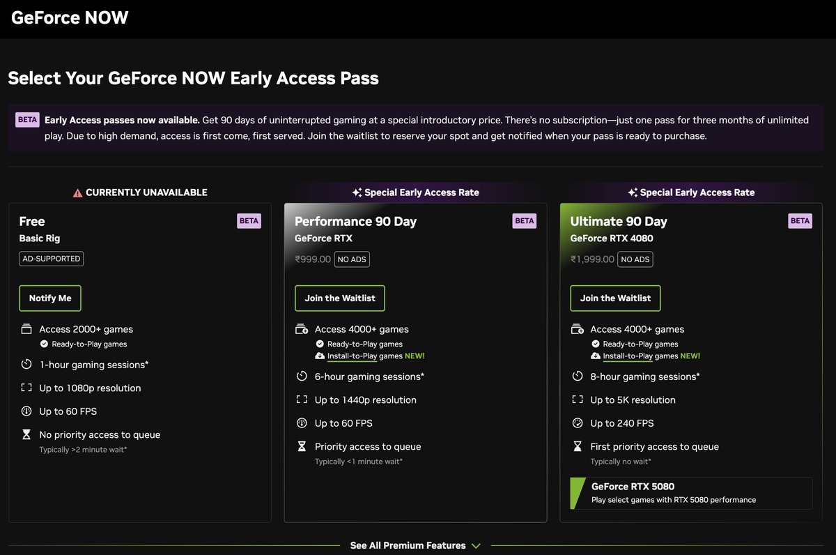Viewport: 836px width, 555px height.
Task: Click resolution icon by Up to 1080p
Action: [x=26, y=388]
